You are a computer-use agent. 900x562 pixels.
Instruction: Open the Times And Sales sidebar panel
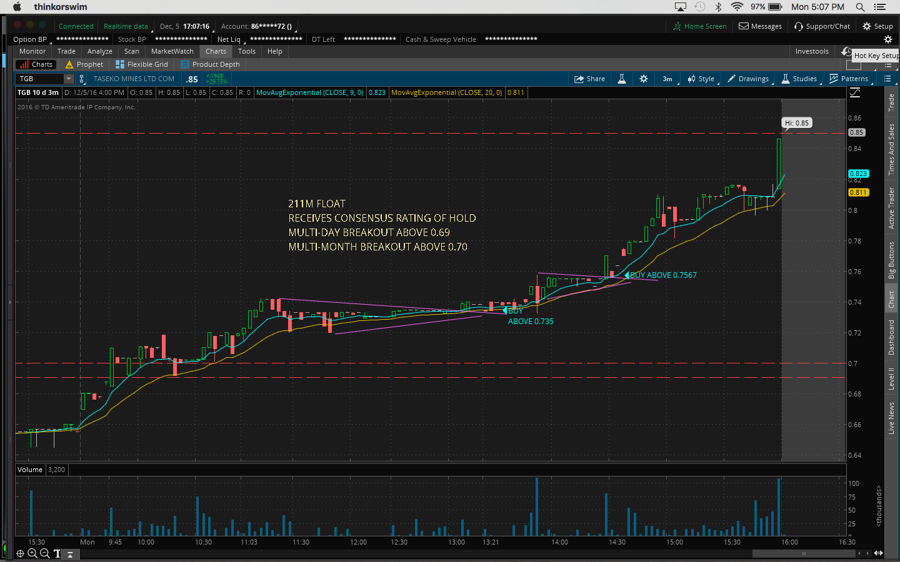(x=892, y=149)
